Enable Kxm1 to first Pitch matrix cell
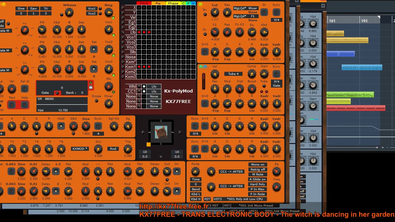This screenshot has height=222, width=395. 139,67
